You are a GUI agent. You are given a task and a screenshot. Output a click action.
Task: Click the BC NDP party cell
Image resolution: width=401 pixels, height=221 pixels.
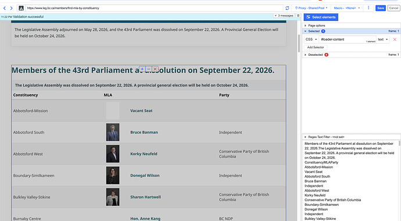[x=226, y=219]
